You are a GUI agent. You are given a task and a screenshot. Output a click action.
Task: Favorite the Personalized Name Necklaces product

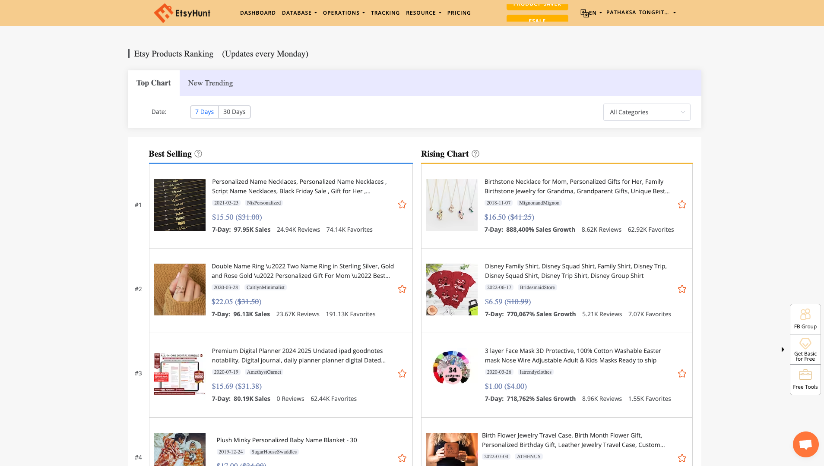pyautogui.click(x=402, y=205)
